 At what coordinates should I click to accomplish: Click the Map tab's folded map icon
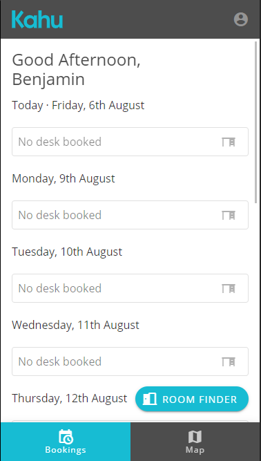click(x=195, y=437)
